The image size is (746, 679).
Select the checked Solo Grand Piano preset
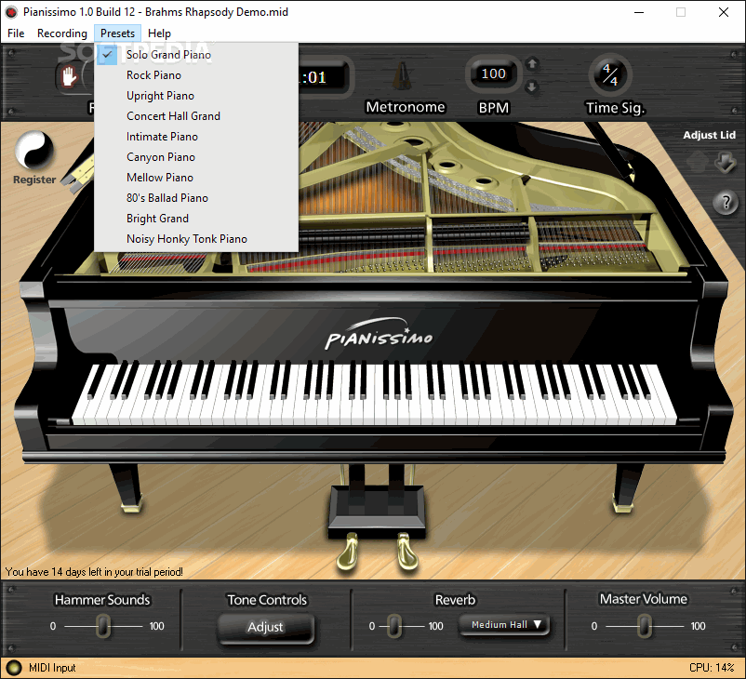tap(196, 55)
